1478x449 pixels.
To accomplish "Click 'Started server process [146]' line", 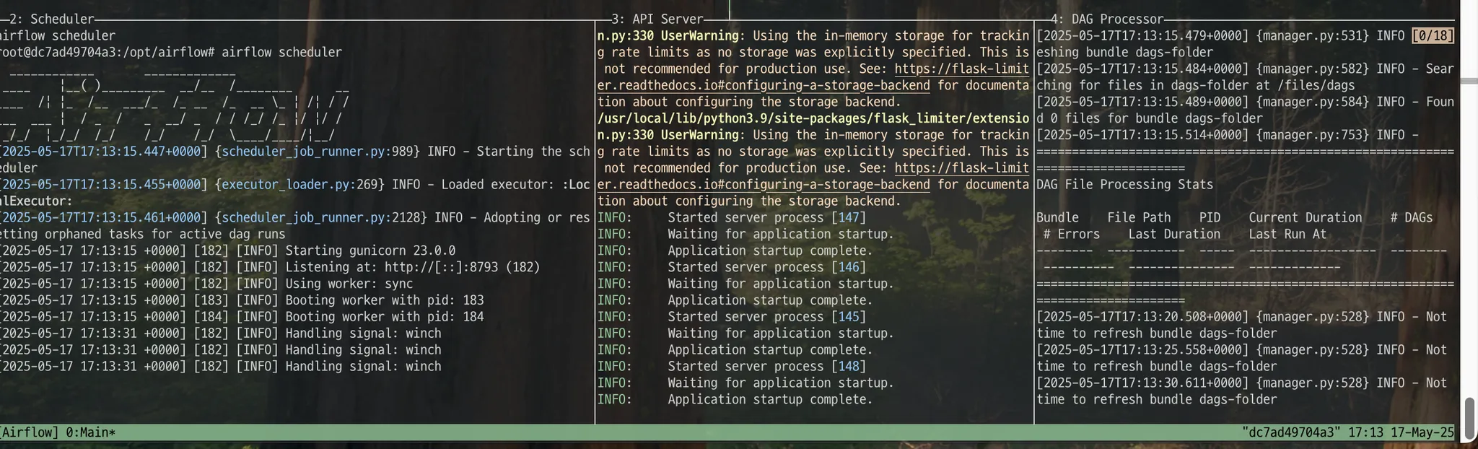I will coord(766,267).
